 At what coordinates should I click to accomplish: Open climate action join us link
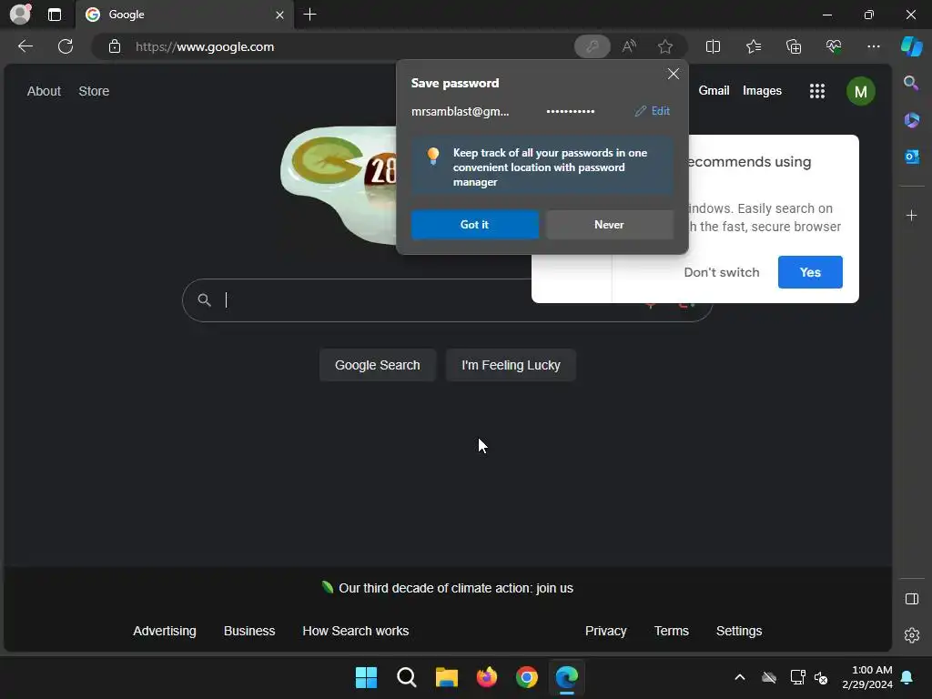[x=456, y=588]
